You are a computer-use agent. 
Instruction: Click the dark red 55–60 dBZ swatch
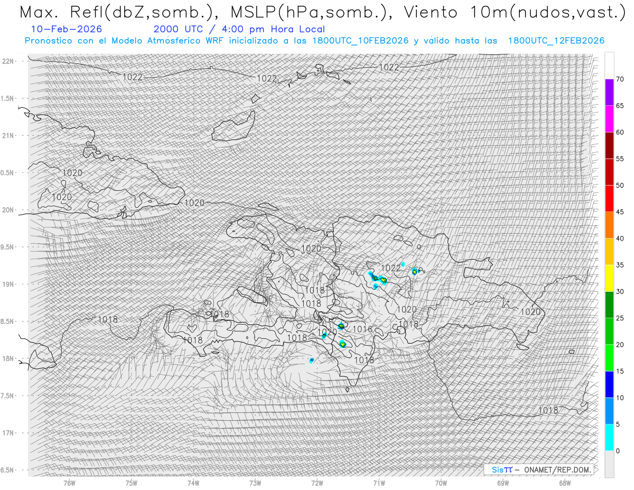coord(609,145)
